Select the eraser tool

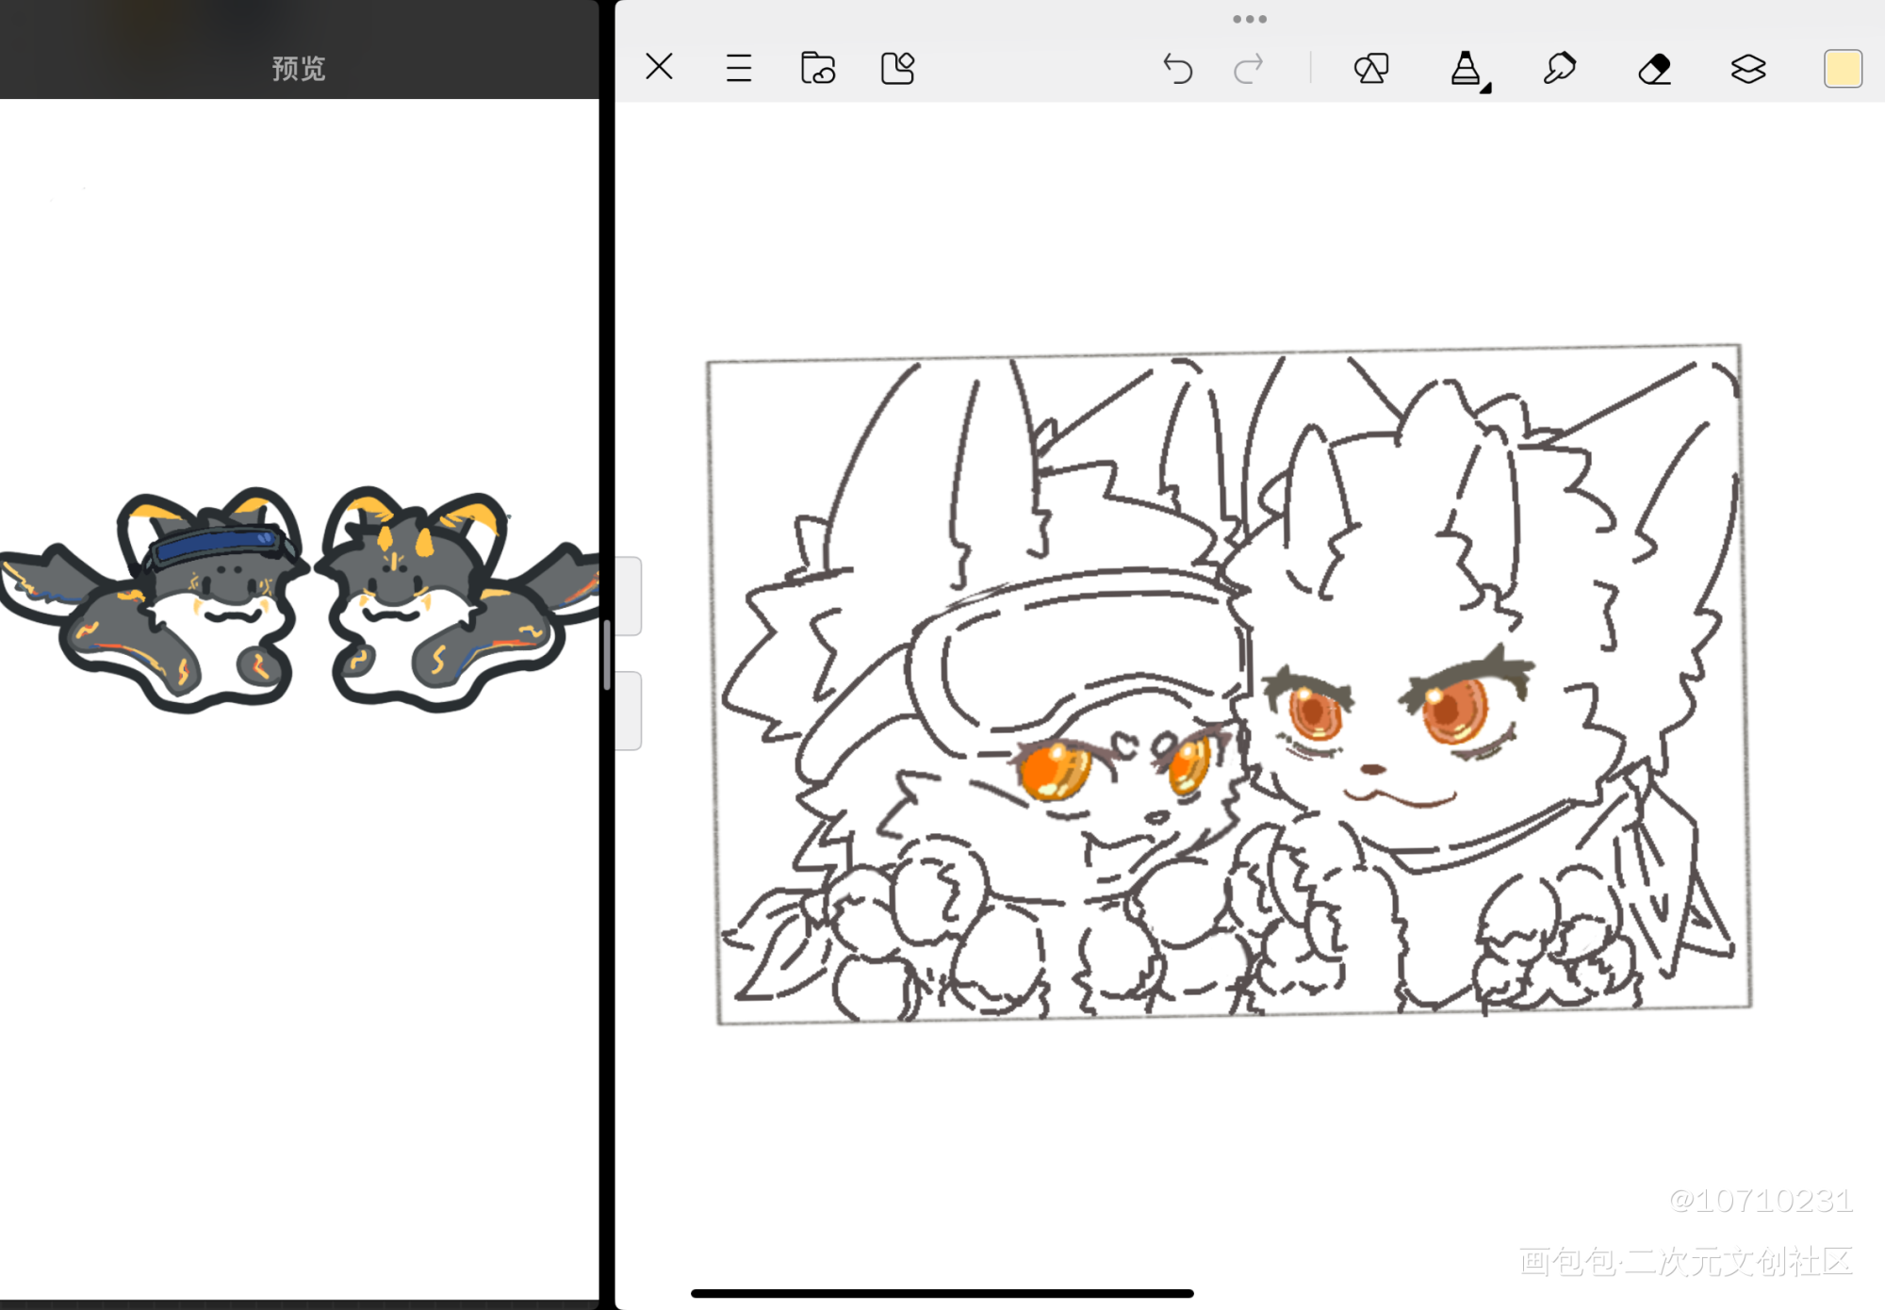click(x=1654, y=69)
